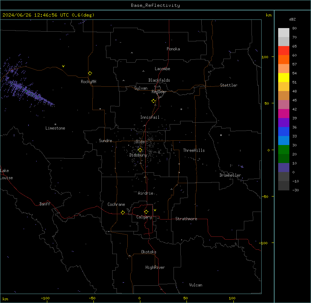
Task: Click the Innisfail label
Action: pyautogui.click(x=150, y=117)
